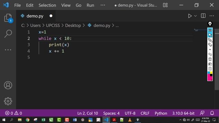Screen dimensions: 219x123
Task: Click demo.py in the breadcrumb path
Action: (x=102, y=26)
